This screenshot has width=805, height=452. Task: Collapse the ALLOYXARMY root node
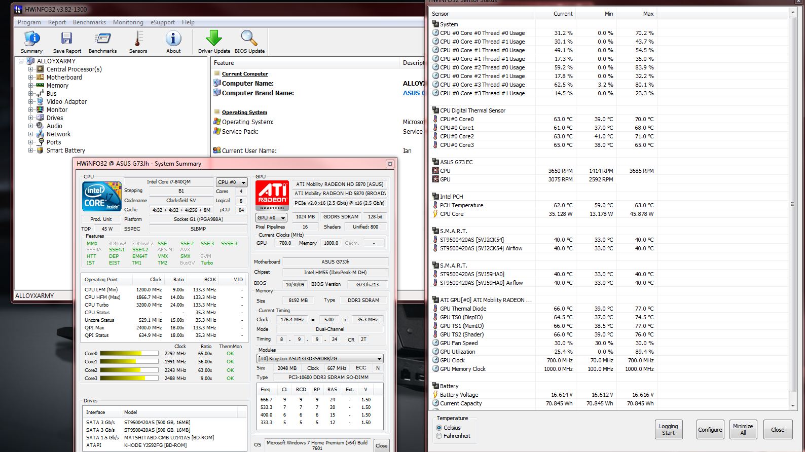[x=21, y=61]
